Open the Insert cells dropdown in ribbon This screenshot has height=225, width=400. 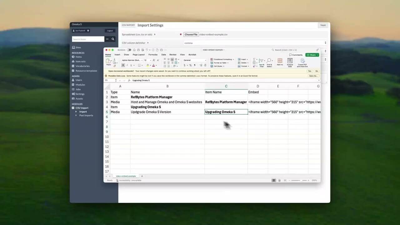point(243,59)
